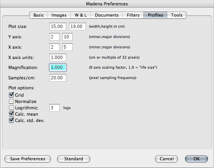This screenshot has height=168, width=214.
Task: Click the logs count field
Action: click(54, 108)
